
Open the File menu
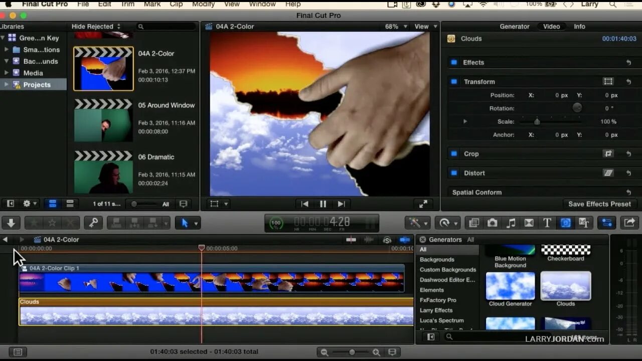coord(83,4)
